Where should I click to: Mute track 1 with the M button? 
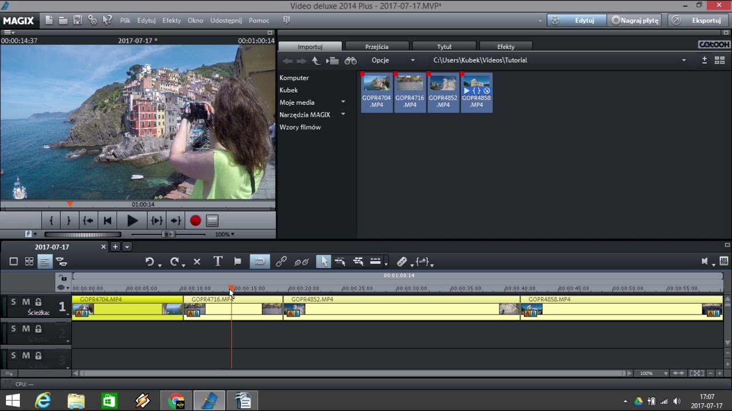click(x=26, y=302)
